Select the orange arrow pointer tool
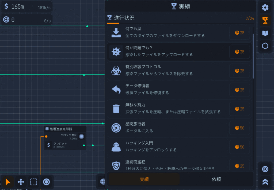Image resolution: width=274 pixels, height=190 pixels. (x=8, y=182)
